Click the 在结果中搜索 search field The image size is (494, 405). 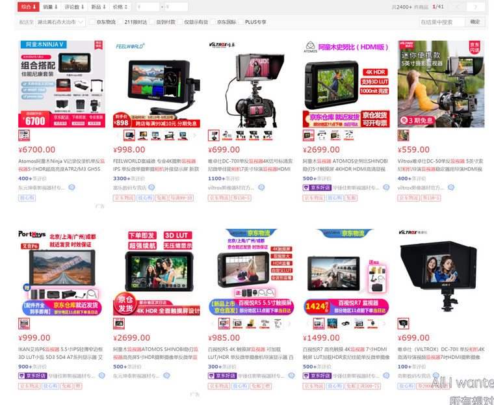click(x=442, y=21)
